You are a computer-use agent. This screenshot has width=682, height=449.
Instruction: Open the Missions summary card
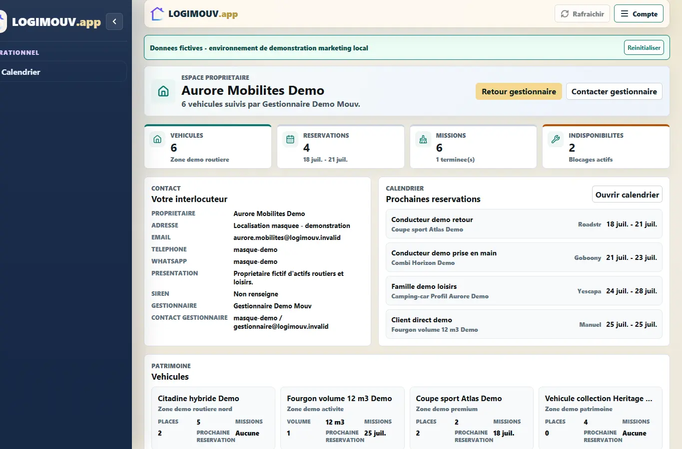tap(474, 147)
